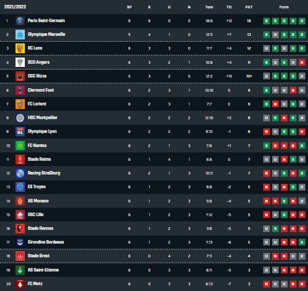Click the FC Nantes club logo
The image size is (308, 291).
click(x=20, y=146)
